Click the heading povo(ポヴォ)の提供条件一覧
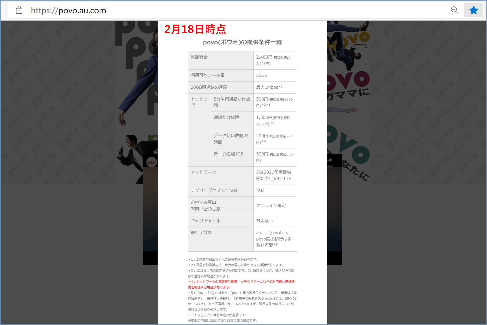This screenshot has width=487, height=325. pos(242,42)
